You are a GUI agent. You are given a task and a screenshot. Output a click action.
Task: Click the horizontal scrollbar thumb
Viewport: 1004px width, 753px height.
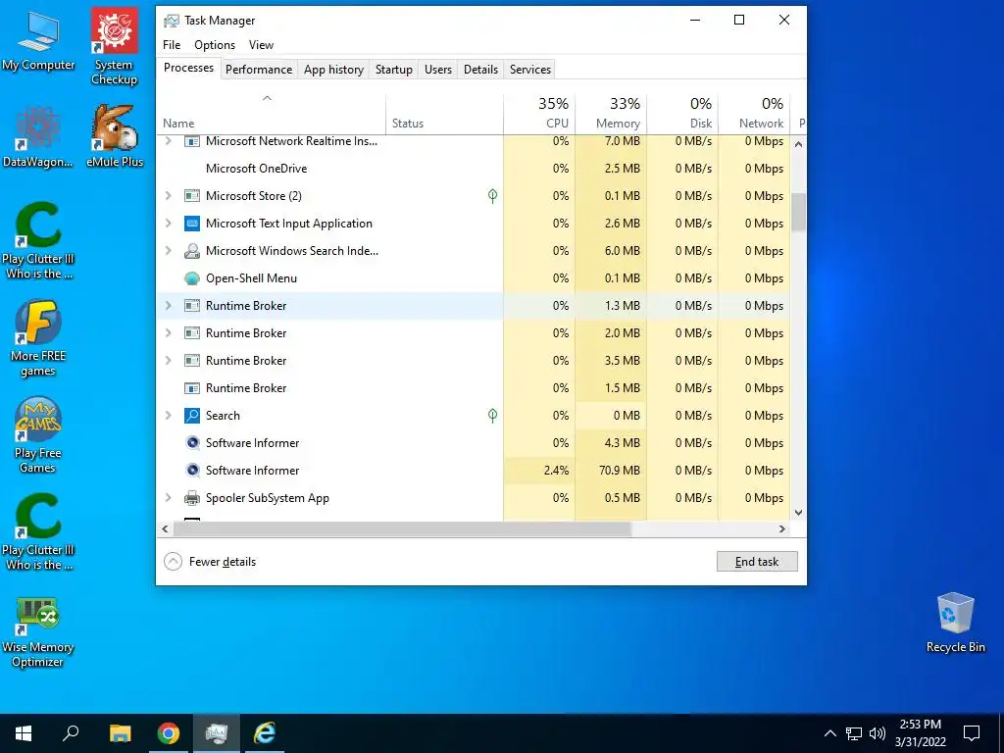[x=402, y=528]
